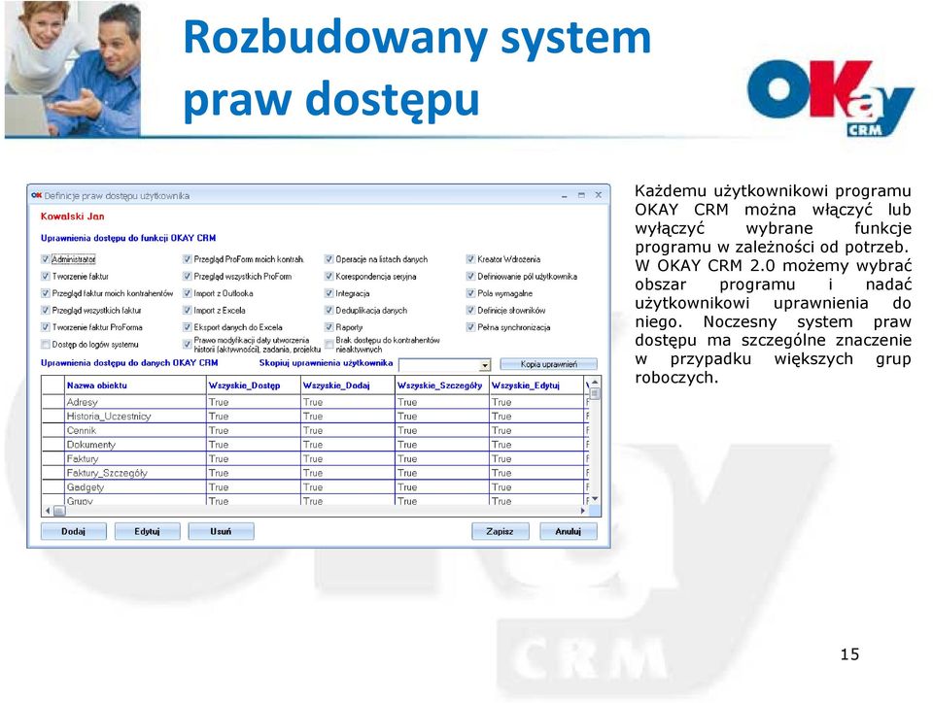Toggle Integracja checkbox
This screenshot has height=703, width=933.
point(328,293)
